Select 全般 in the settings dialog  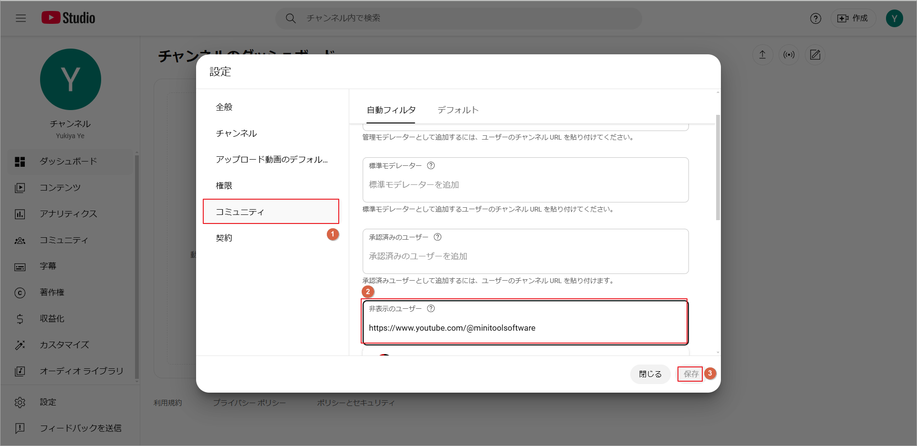[271, 107]
